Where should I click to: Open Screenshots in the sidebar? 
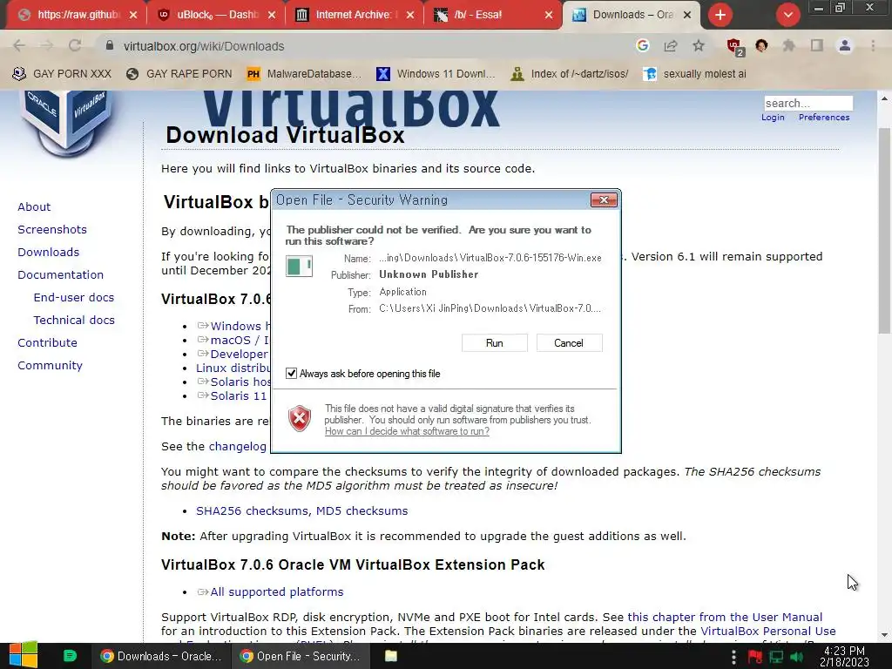coord(52,230)
